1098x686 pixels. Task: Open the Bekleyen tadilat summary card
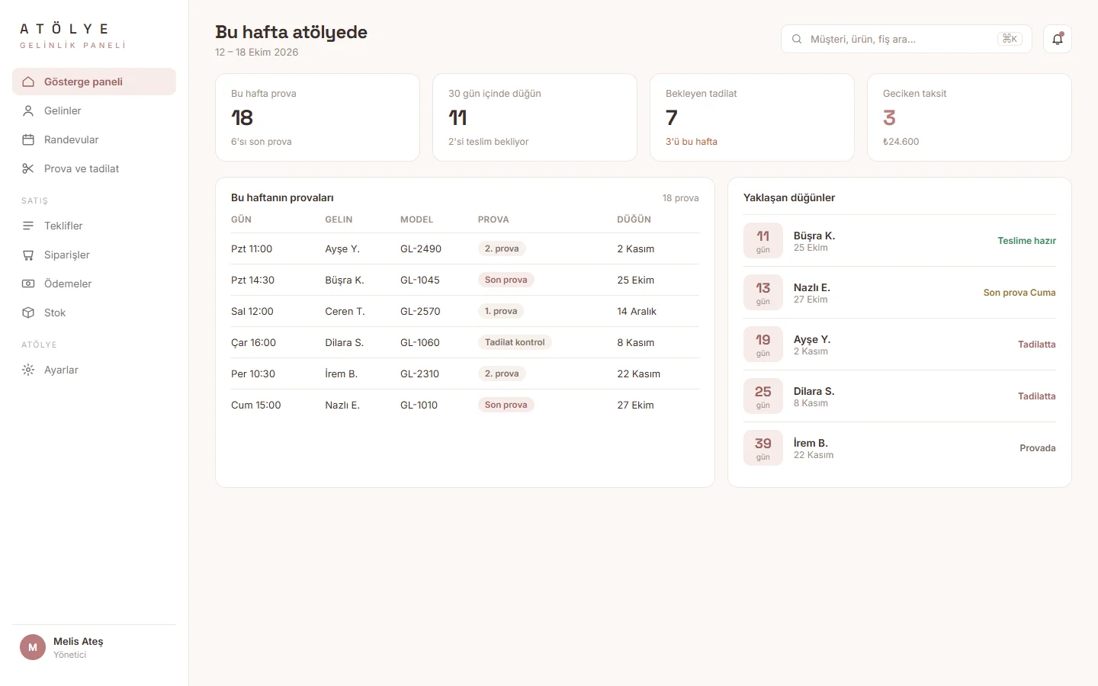(x=752, y=117)
